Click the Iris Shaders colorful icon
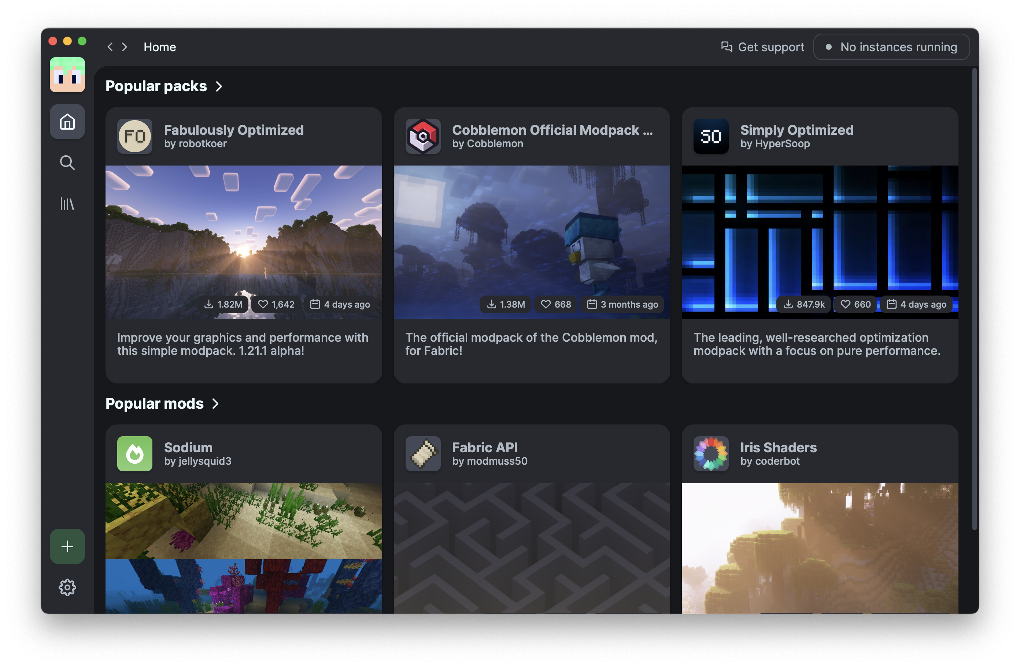This screenshot has height=668, width=1020. 711,454
